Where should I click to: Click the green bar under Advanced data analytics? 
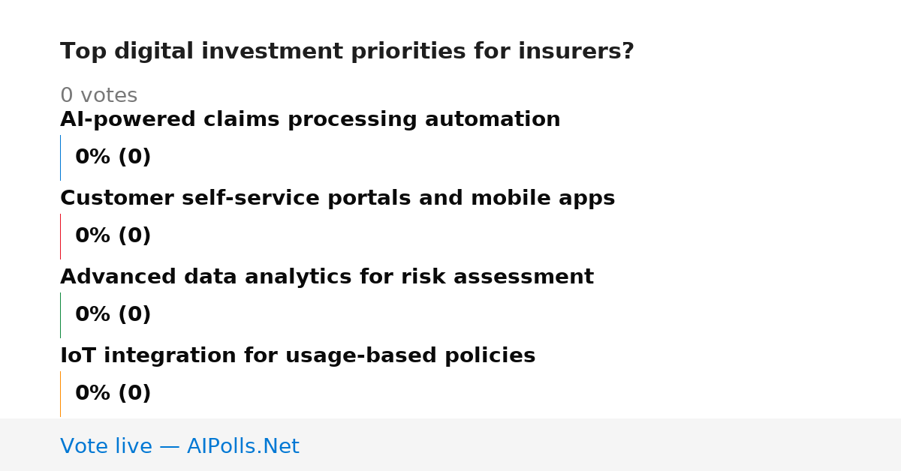[60, 315]
